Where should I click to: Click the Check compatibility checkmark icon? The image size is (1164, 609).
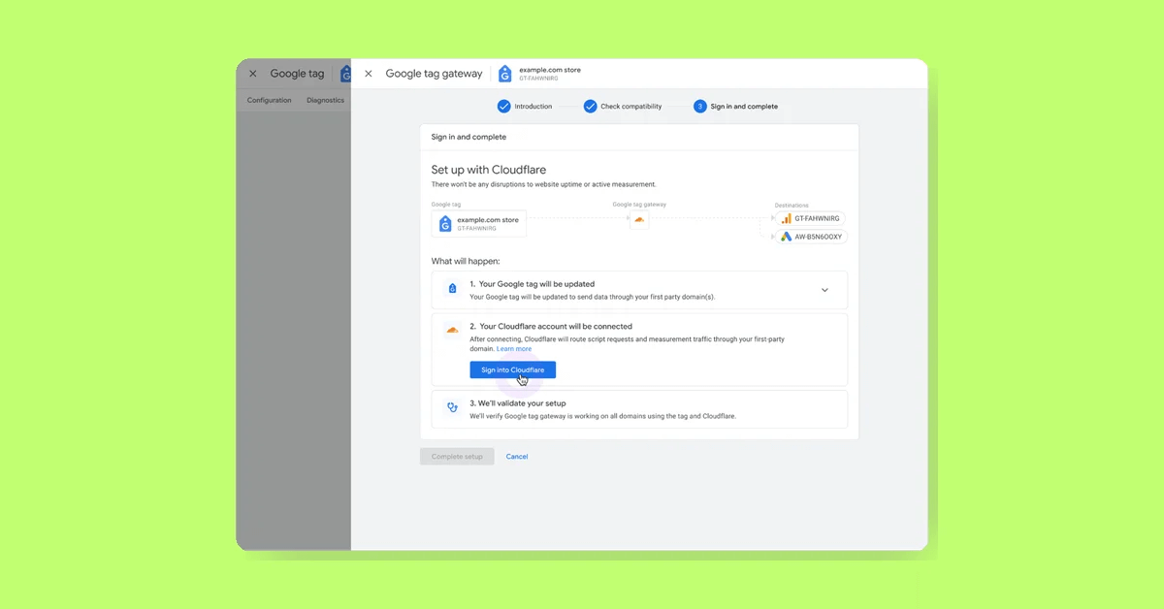point(590,106)
